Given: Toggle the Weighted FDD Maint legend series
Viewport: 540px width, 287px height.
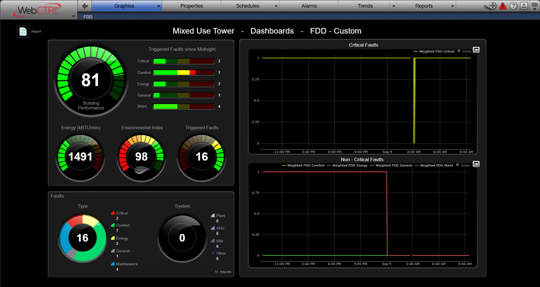Looking at the screenshot, I should (434, 165).
